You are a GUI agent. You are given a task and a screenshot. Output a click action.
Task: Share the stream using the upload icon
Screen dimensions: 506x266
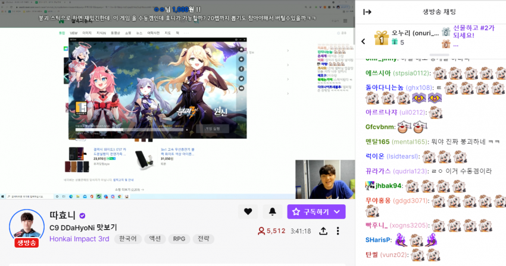pos(323,231)
